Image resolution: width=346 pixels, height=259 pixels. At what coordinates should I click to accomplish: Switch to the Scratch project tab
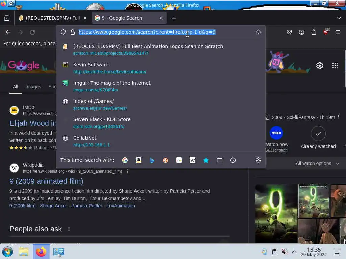click(x=53, y=18)
